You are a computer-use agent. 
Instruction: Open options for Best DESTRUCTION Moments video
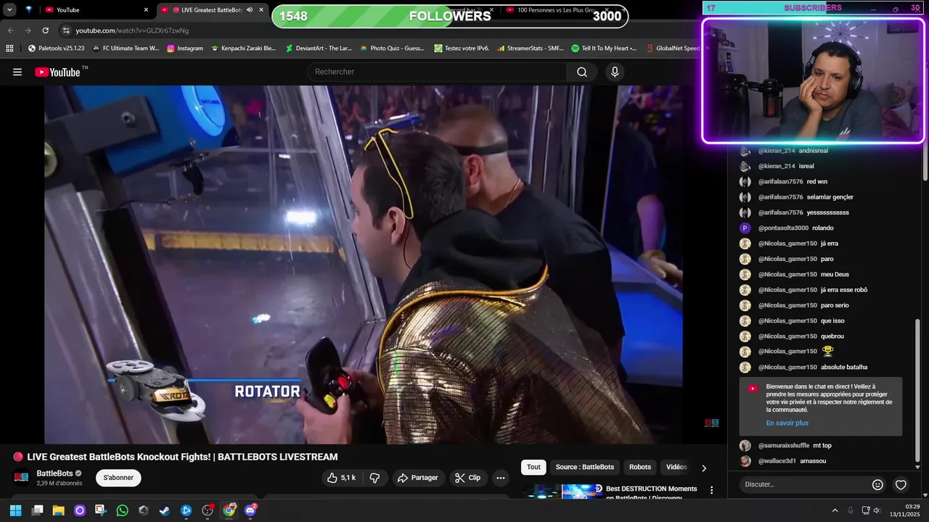pyautogui.click(x=711, y=491)
